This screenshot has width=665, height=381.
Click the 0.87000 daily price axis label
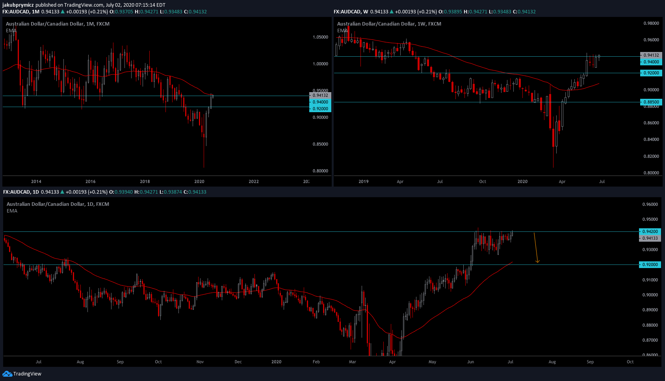pos(650,340)
